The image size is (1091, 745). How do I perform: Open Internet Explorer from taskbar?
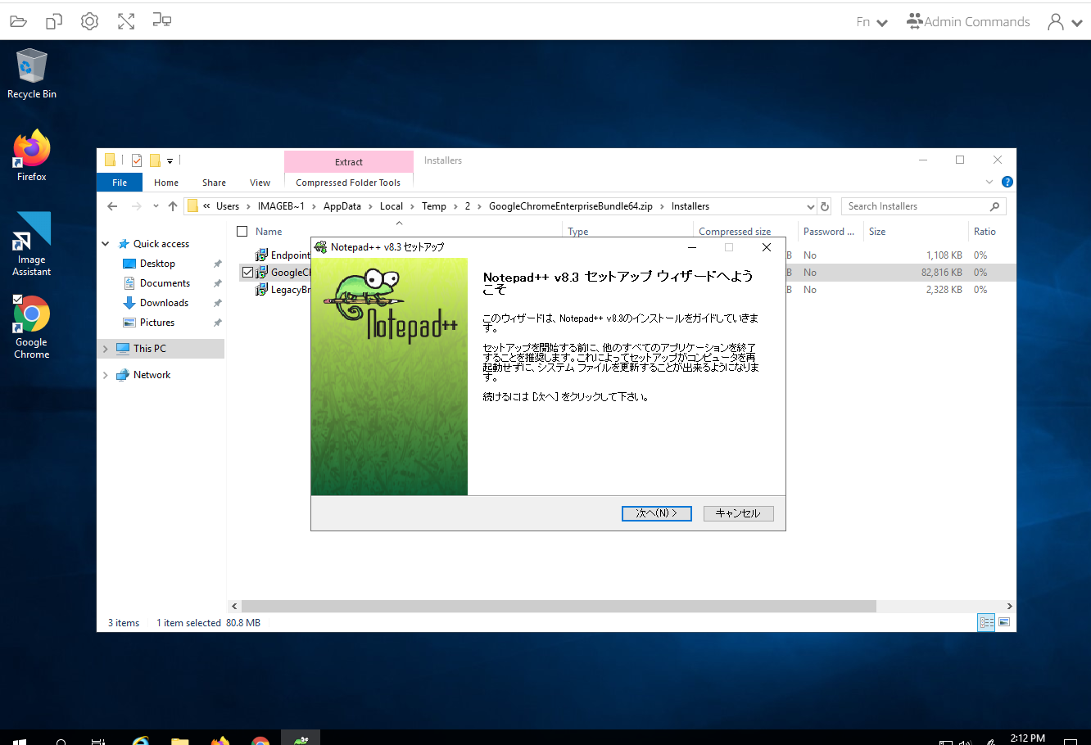tap(141, 740)
